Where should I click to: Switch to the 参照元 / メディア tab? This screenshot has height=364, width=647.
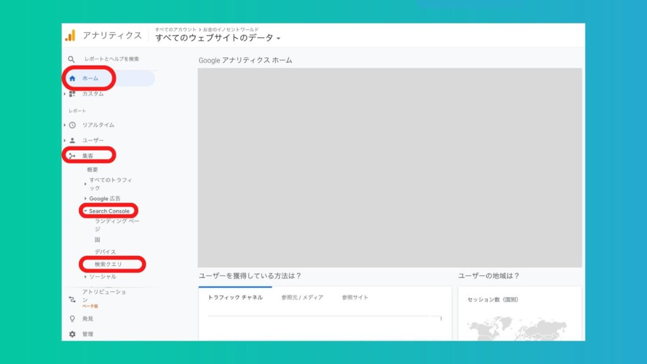point(303,297)
